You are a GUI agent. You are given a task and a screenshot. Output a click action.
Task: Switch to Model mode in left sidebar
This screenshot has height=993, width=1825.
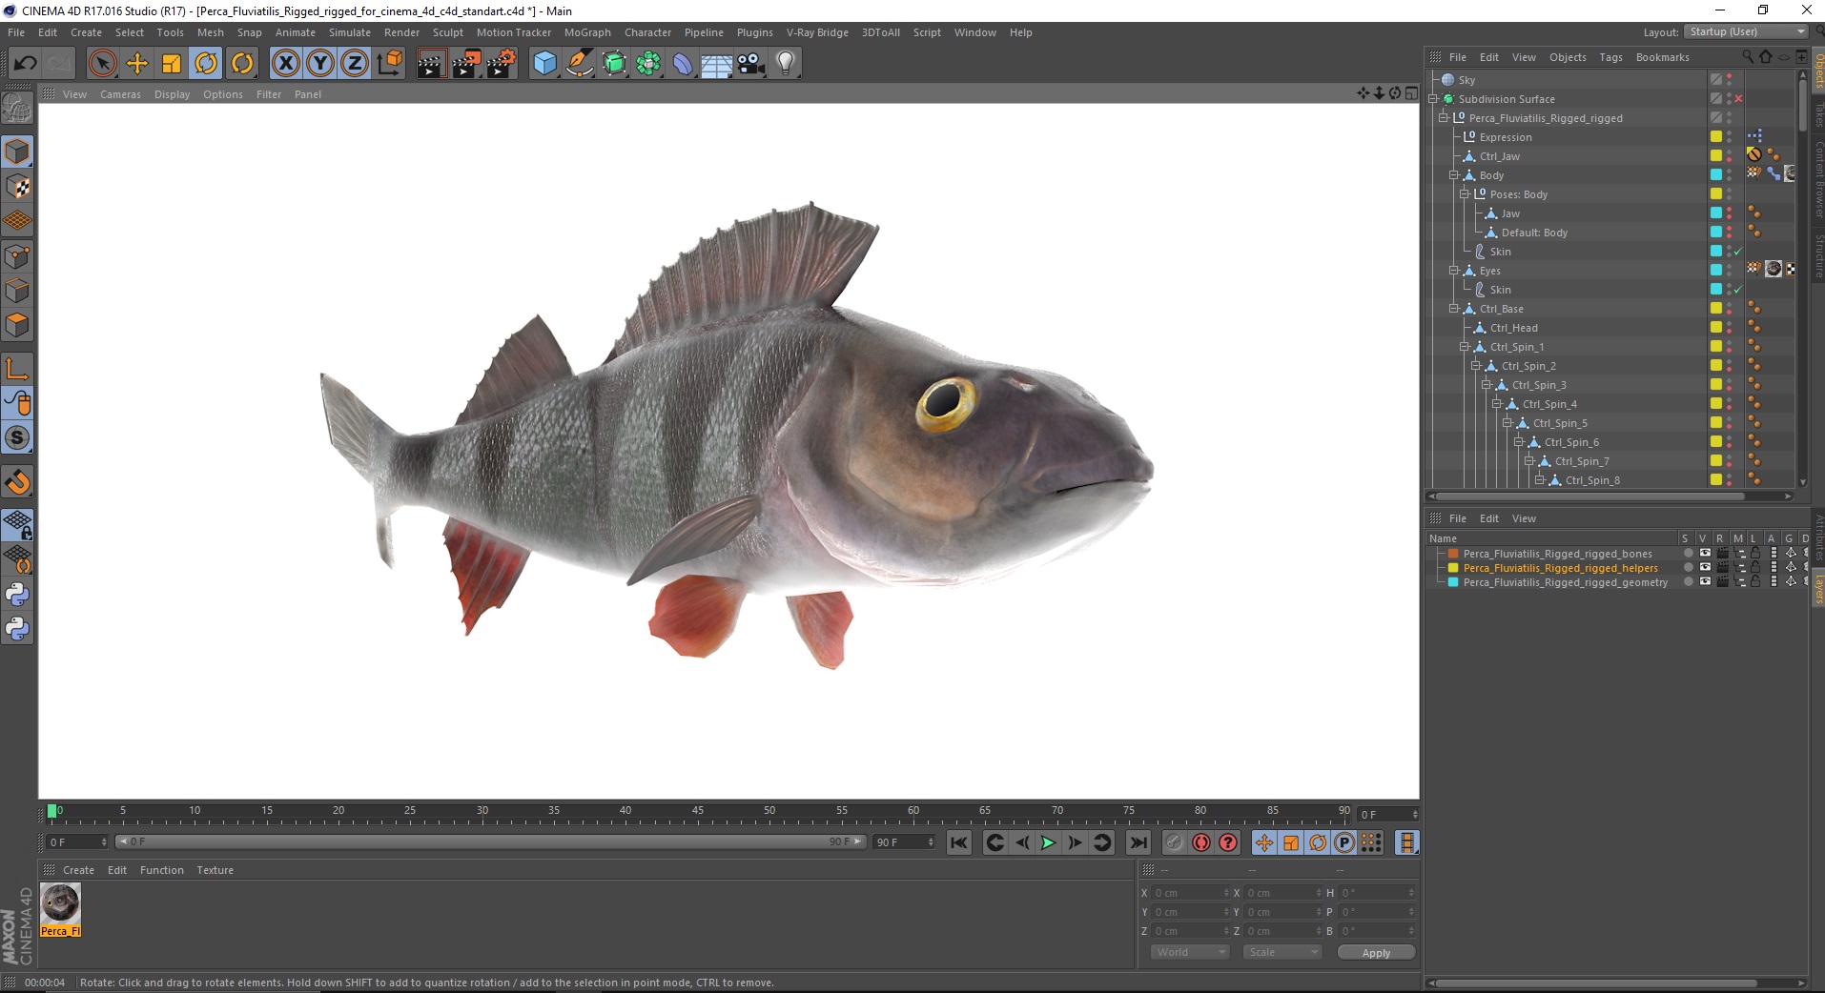pyautogui.click(x=17, y=152)
